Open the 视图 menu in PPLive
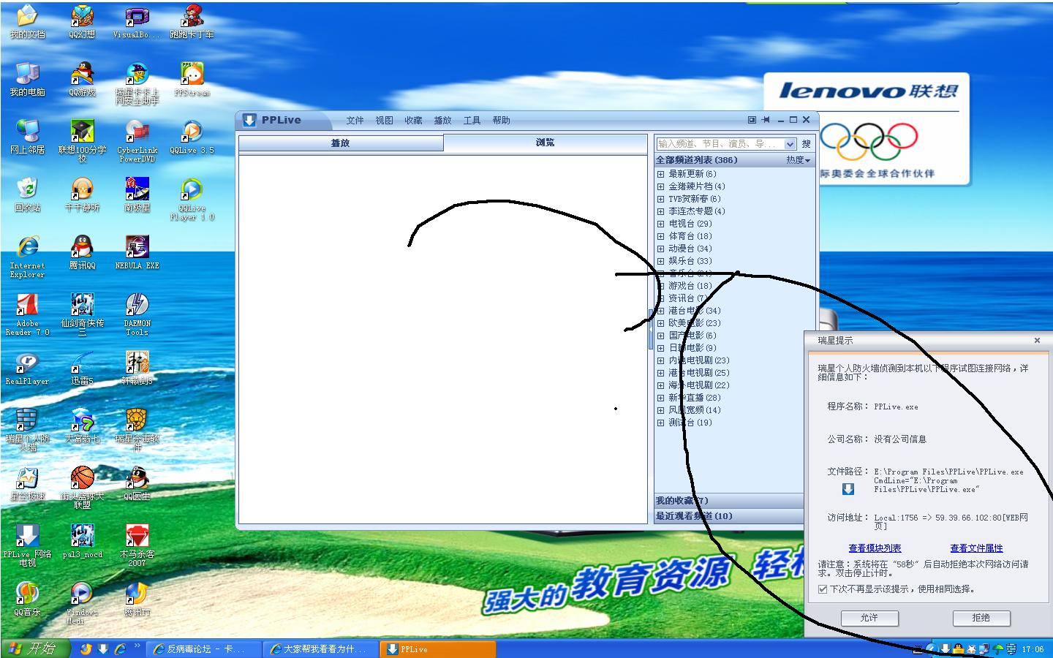The width and height of the screenshot is (1053, 658). (x=384, y=121)
